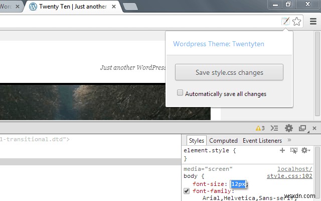Close the partially visible Word tab
This screenshot has width=321, height=201.
tap(18, 7)
